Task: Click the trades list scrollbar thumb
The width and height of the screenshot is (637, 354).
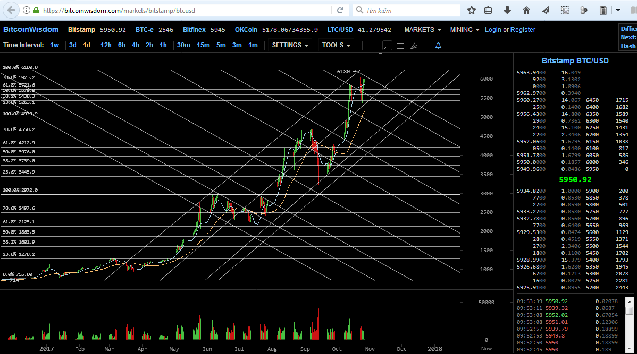Action: (x=629, y=310)
